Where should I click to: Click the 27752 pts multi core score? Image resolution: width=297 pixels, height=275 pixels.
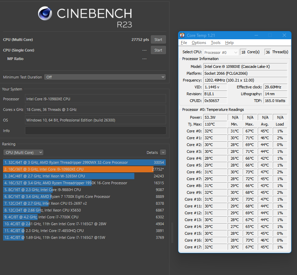click(140, 40)
